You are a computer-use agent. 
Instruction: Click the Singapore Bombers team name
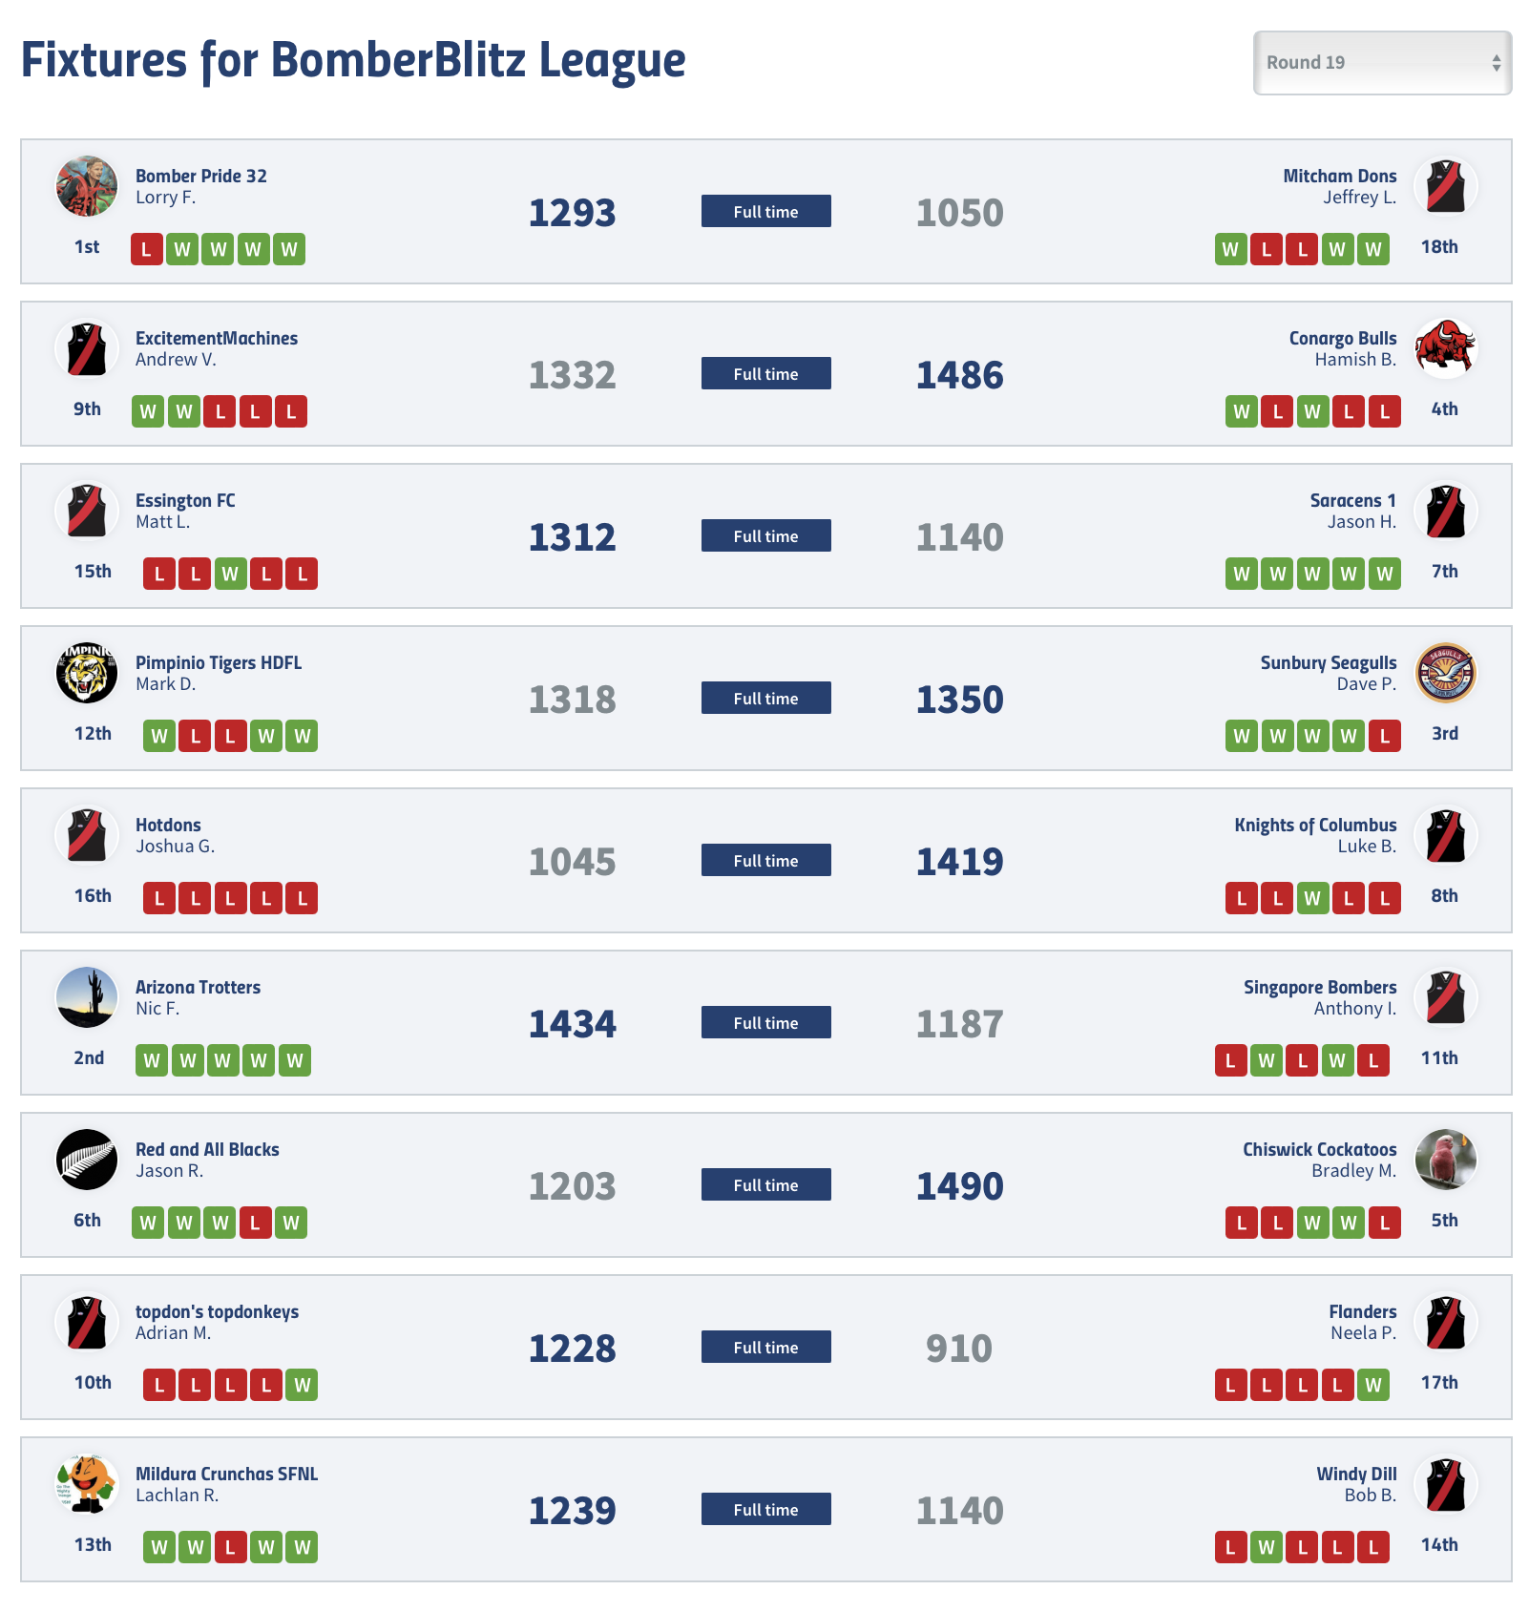tap(1320, 987)
